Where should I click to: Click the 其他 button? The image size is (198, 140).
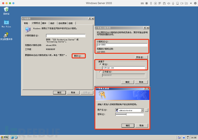coord(141,57)
